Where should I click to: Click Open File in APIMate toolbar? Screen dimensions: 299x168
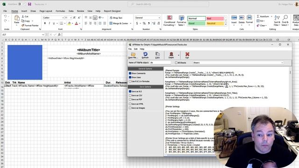click(x=133, y=55)
